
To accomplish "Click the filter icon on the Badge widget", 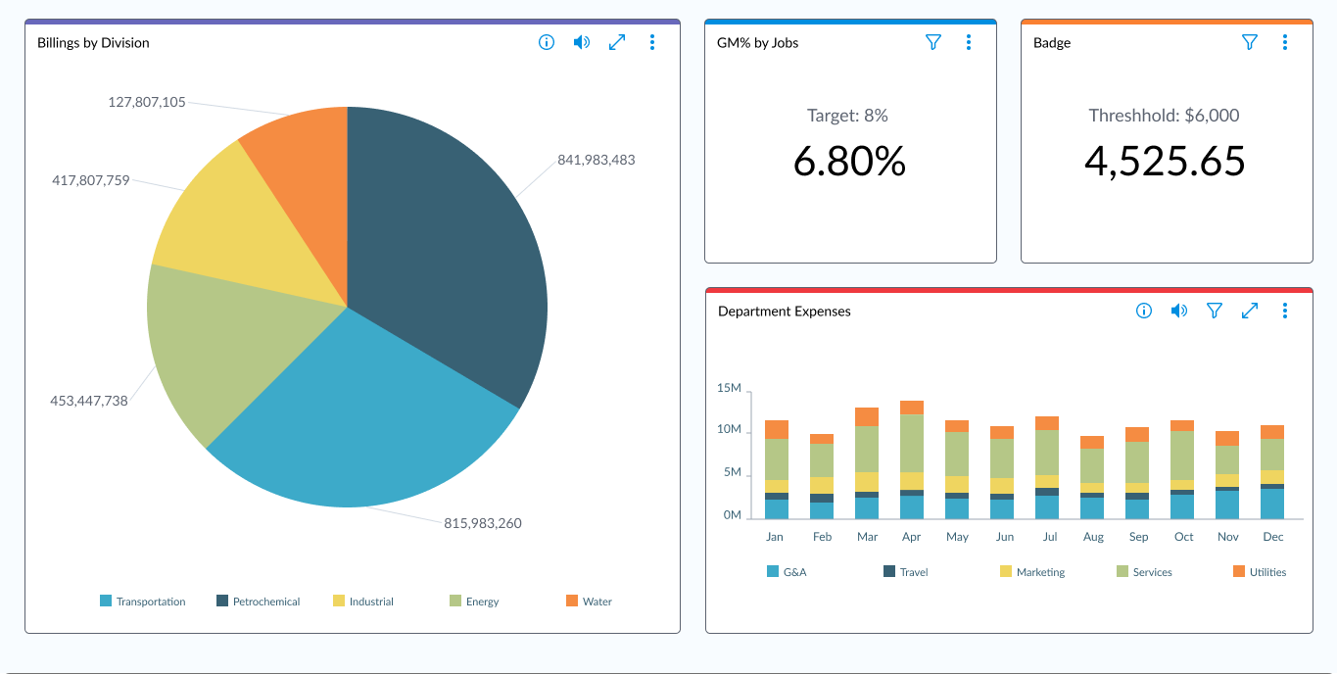I will pos(1249,42).
